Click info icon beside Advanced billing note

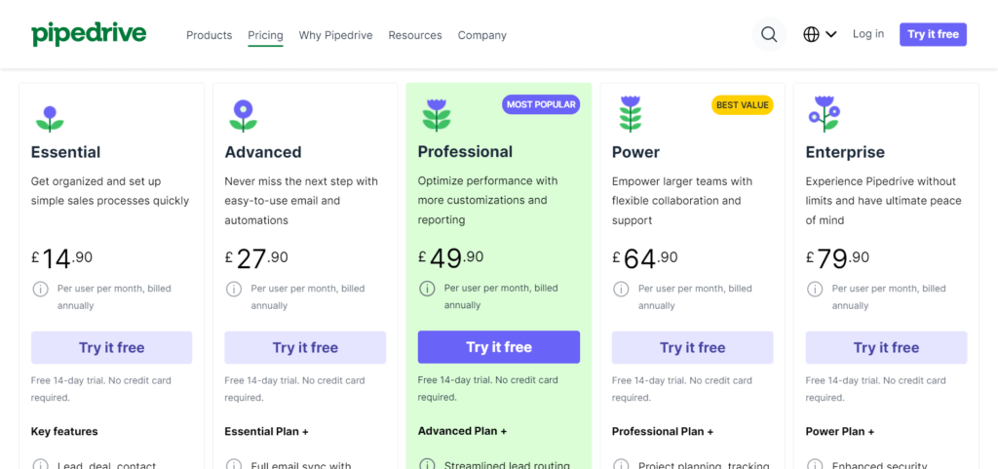click(234, 289)
